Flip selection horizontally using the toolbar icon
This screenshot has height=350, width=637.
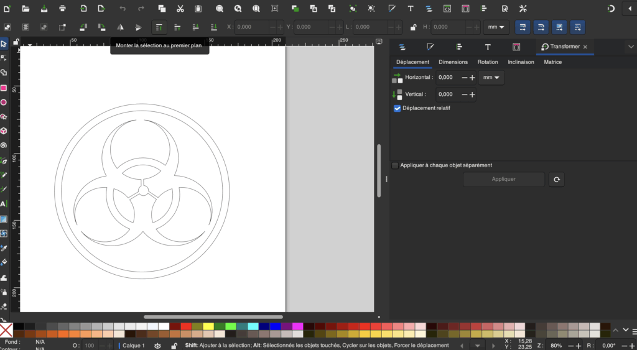click(x=121, y=27)
